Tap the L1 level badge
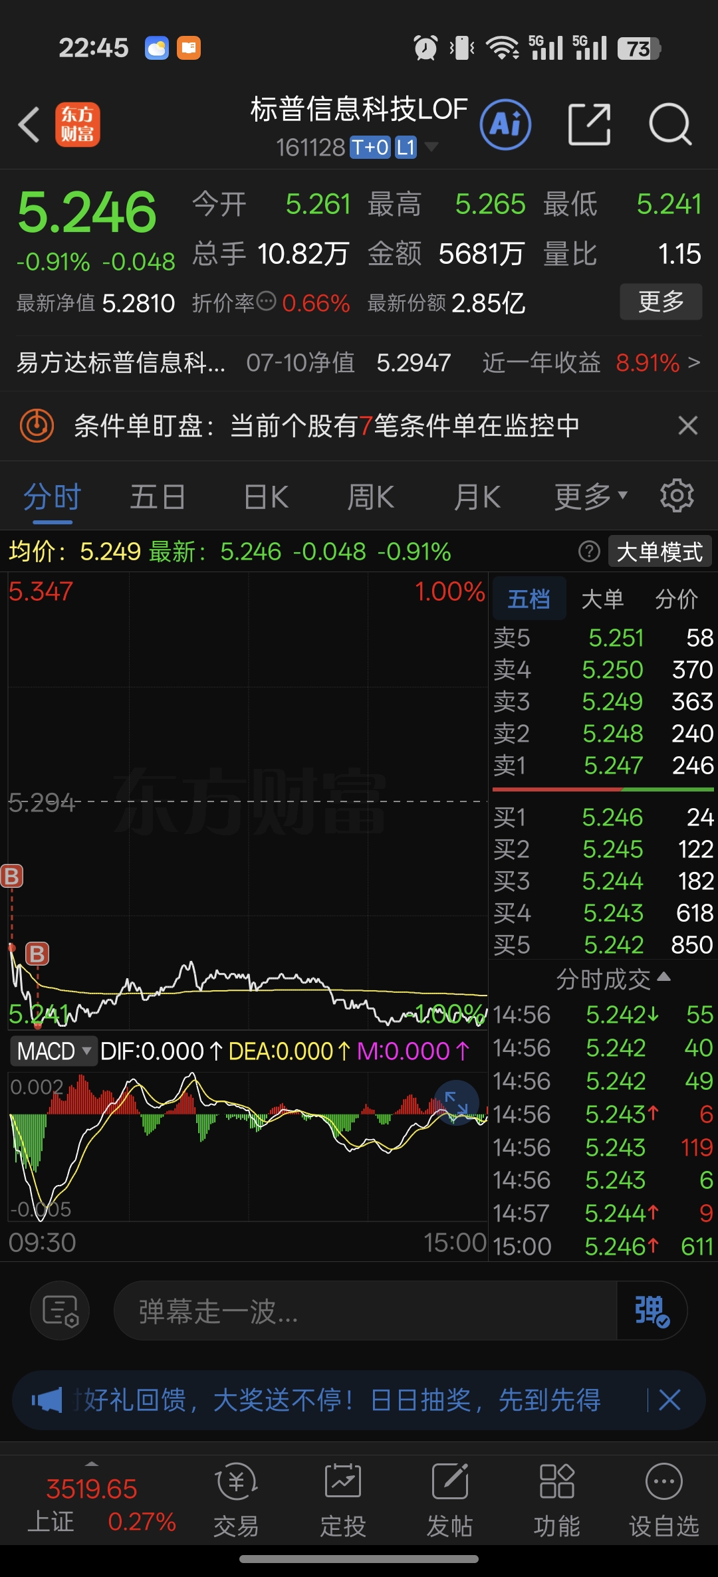The image size is (718, 1577). [406, 148]
